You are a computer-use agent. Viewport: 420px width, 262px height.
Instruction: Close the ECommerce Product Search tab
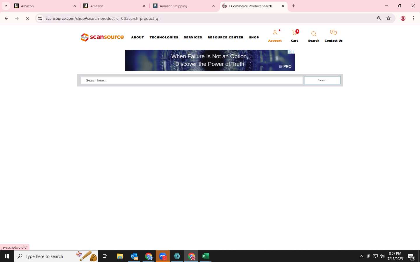283,6
